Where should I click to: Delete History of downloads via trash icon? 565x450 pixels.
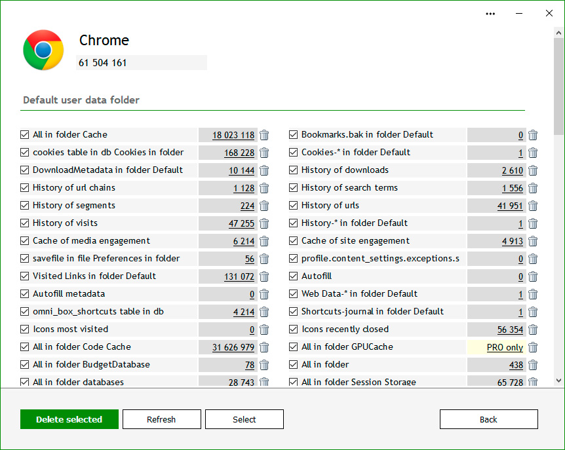pos(533,170)
